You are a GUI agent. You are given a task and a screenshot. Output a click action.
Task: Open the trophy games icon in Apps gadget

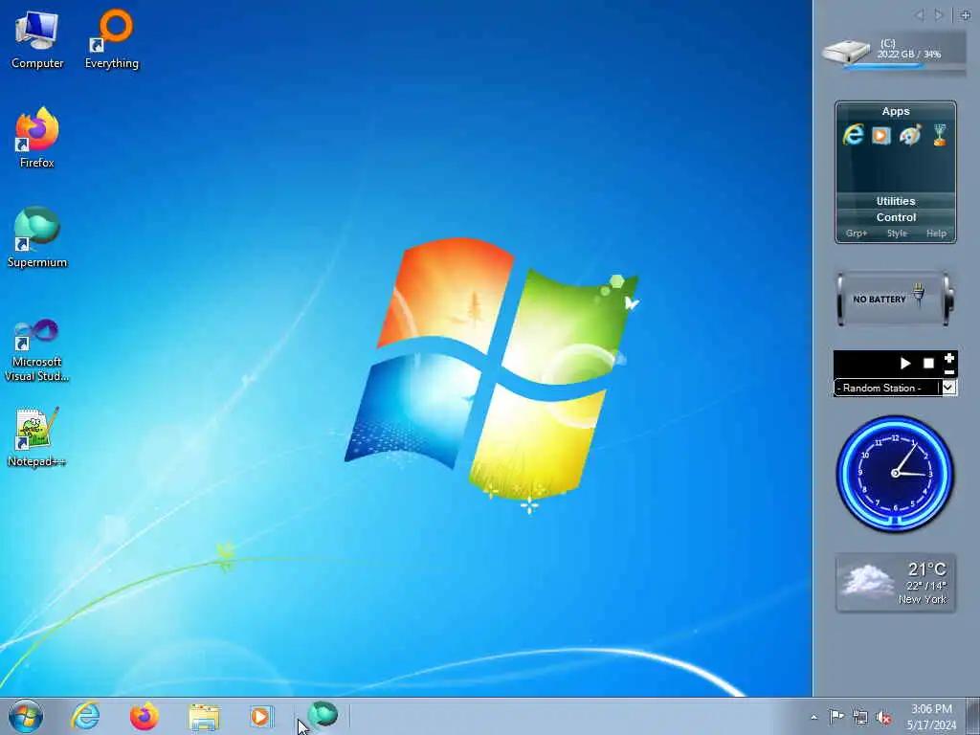(x=939, y=135)
